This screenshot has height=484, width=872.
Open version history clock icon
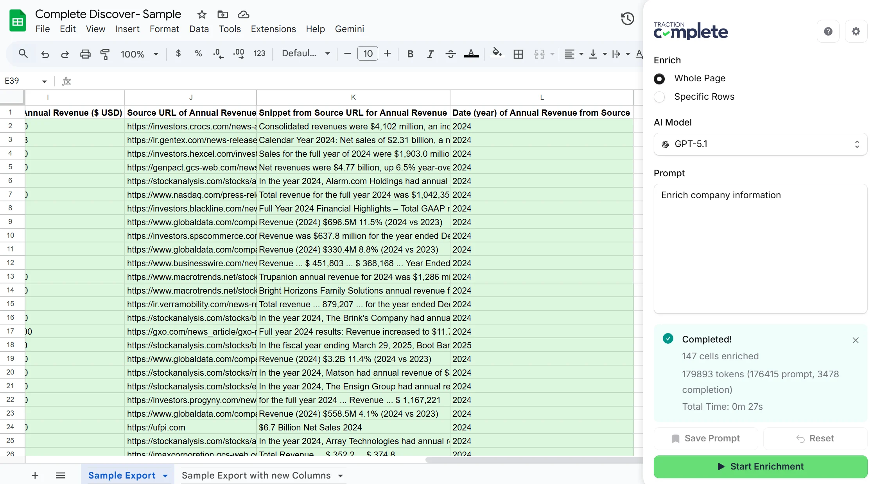pos(627,19)
